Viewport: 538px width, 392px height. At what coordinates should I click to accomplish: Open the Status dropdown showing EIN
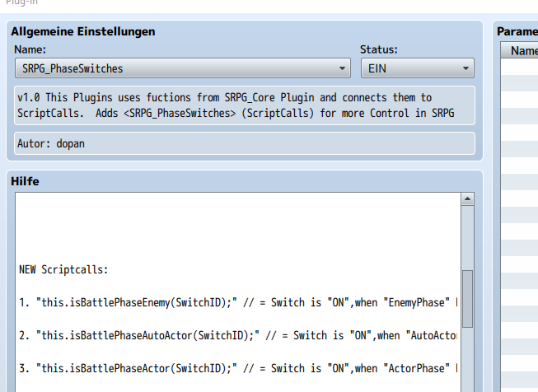[417, 68]
